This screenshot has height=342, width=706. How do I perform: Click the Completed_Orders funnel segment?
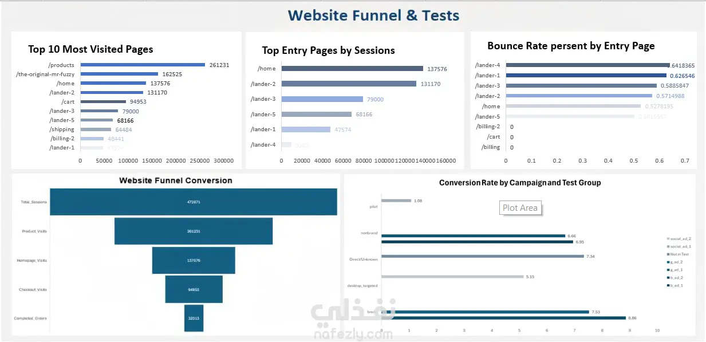(x=194, y=319)
